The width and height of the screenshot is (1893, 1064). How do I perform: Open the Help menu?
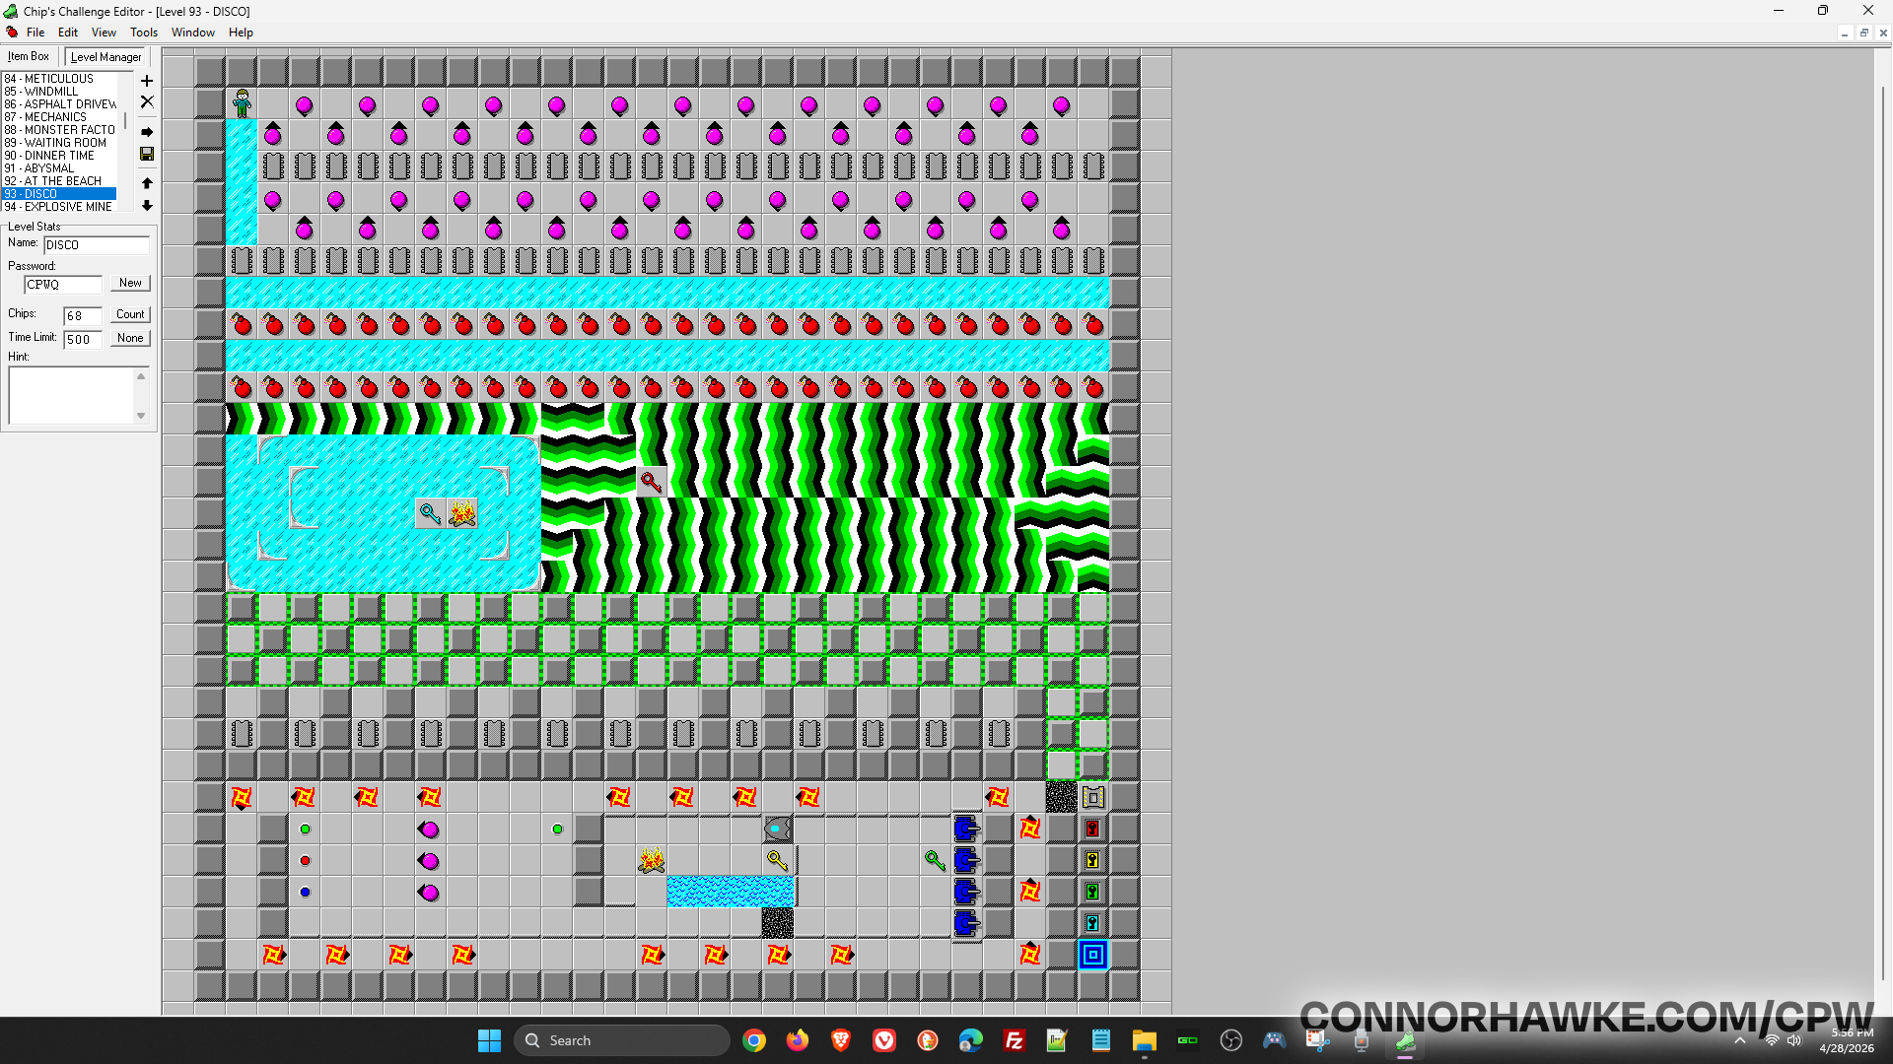(x=241, y=33)
